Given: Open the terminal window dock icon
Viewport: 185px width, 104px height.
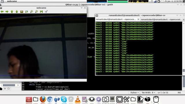Looking at the screenshot, I should click(119, 99).
